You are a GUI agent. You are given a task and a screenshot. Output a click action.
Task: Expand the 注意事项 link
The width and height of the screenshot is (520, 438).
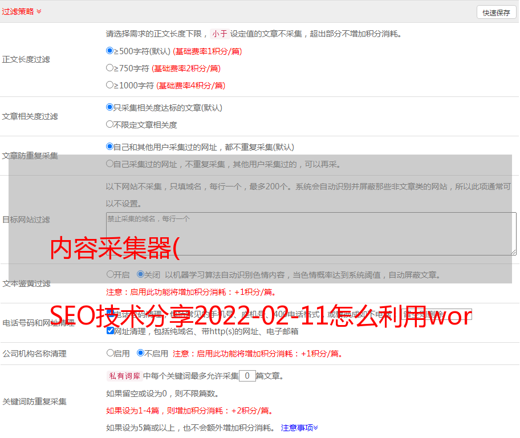click(x=299, y=428)
